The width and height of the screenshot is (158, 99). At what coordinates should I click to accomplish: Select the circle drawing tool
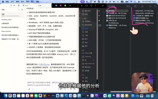tap(91, 6)
